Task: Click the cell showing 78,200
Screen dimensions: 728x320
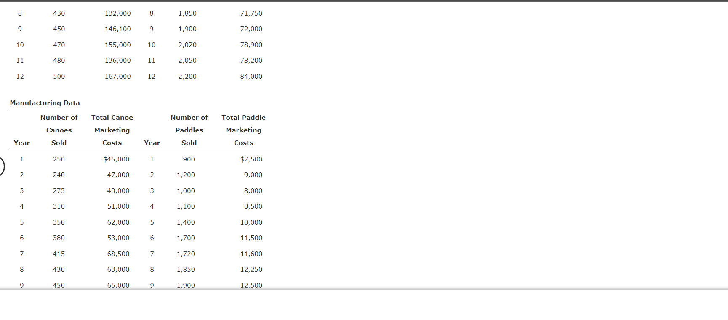Action: [251, 61]
